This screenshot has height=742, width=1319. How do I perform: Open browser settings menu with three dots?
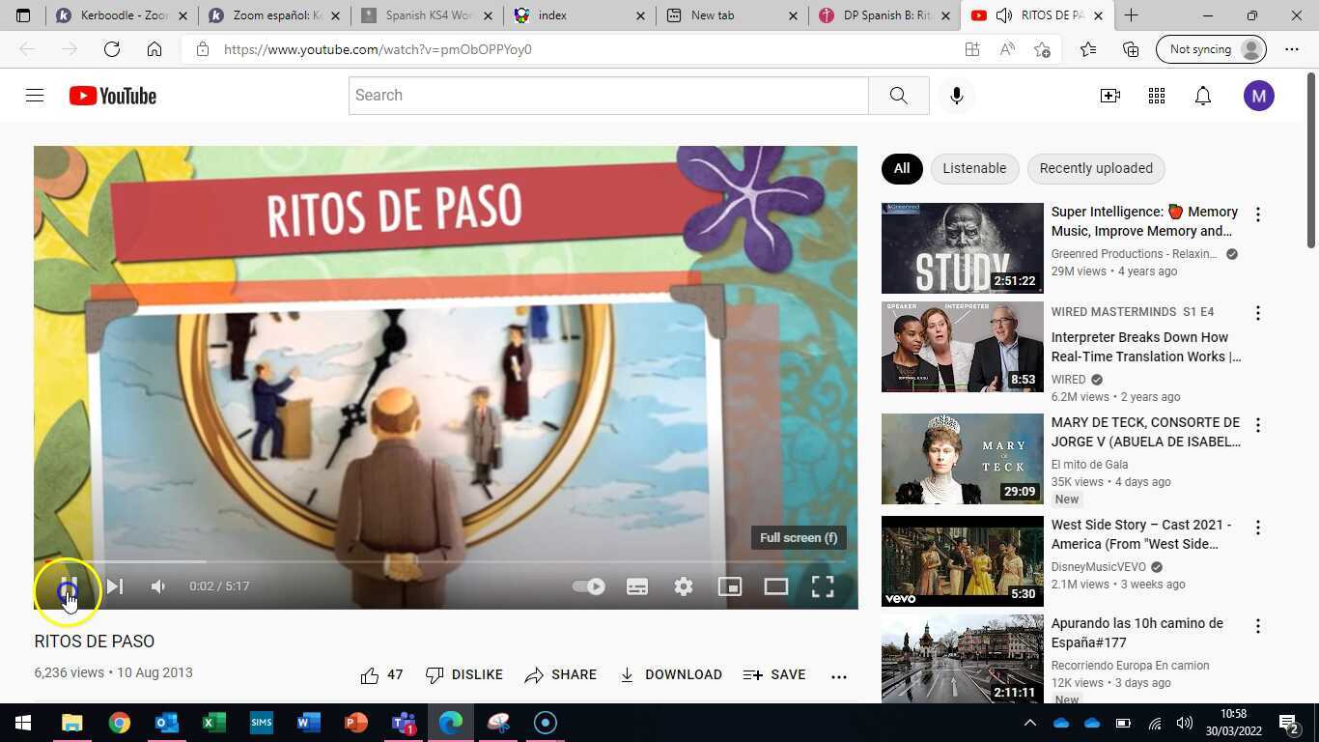[x=1294, y=48]
